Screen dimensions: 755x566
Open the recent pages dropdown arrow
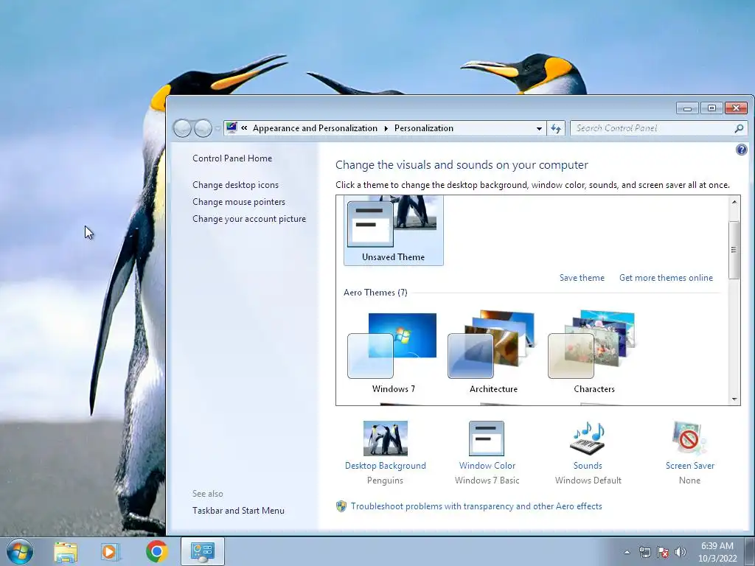click(x=218, y=128)
